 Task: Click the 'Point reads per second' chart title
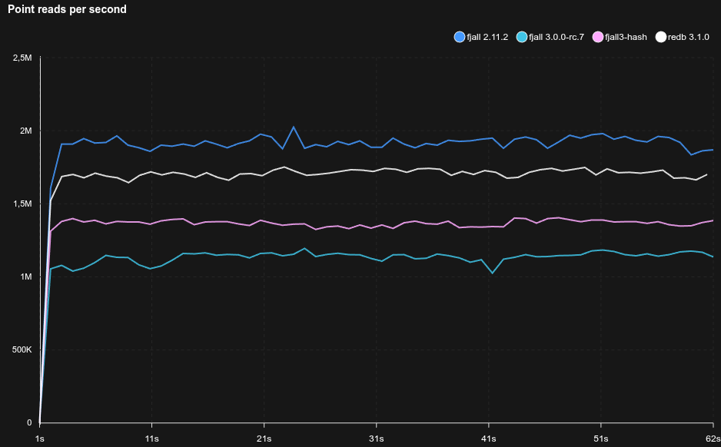68,10
